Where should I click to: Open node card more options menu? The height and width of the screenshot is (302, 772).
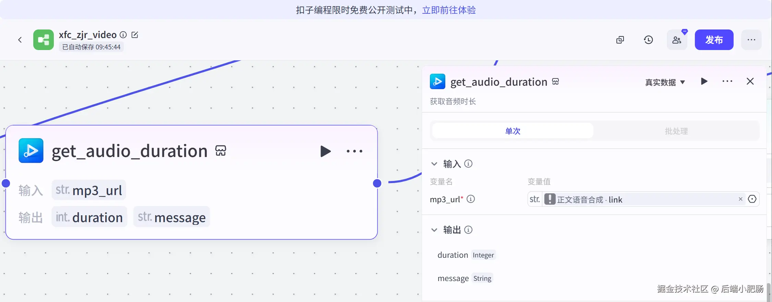354,151
